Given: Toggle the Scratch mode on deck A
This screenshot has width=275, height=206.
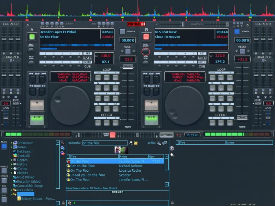Looking at the screenshot, I should coord(123,31).
